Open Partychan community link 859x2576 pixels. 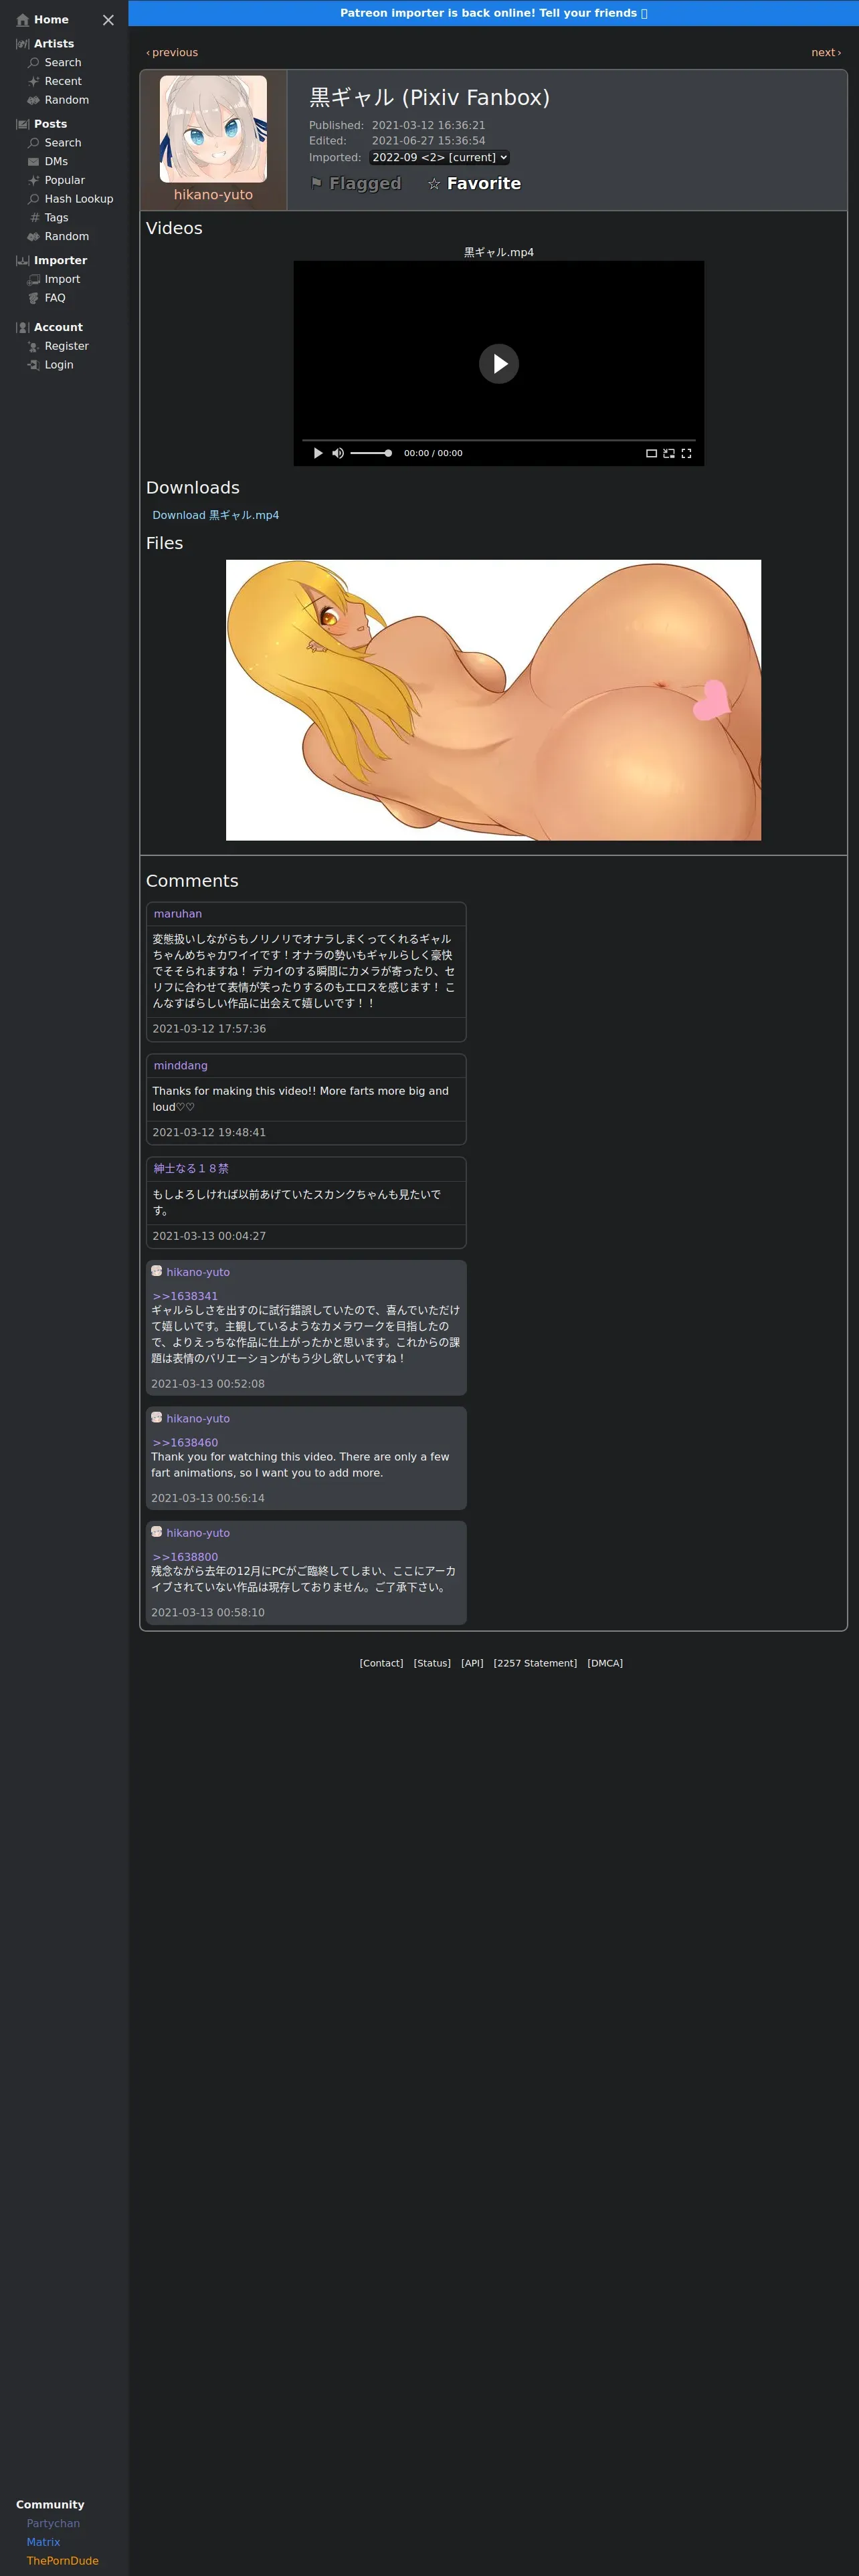pyautogui.click(x=53, y=2524)
